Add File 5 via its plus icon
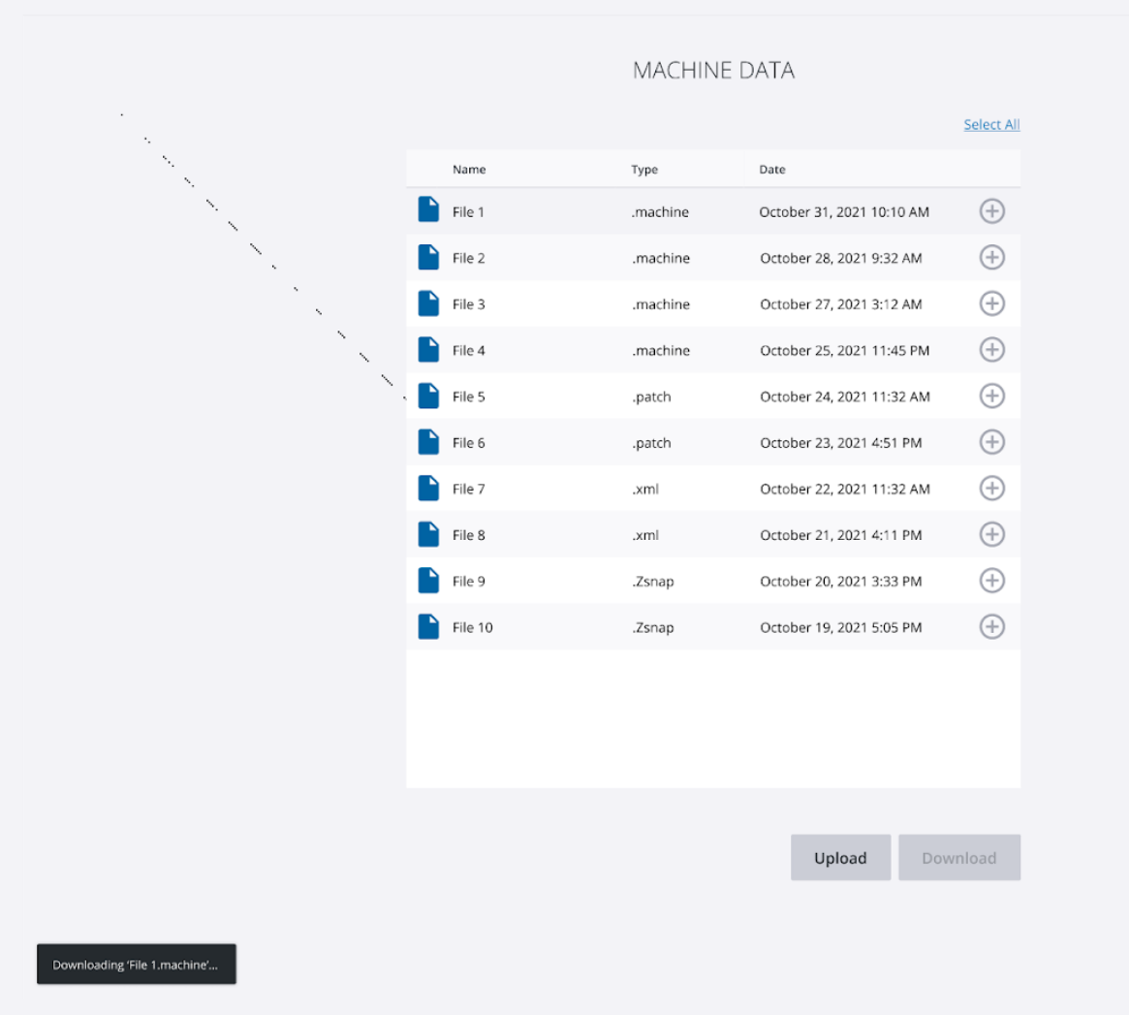Image resolution: width=1129 pixels, height=1015 pixels. point(991,396)
